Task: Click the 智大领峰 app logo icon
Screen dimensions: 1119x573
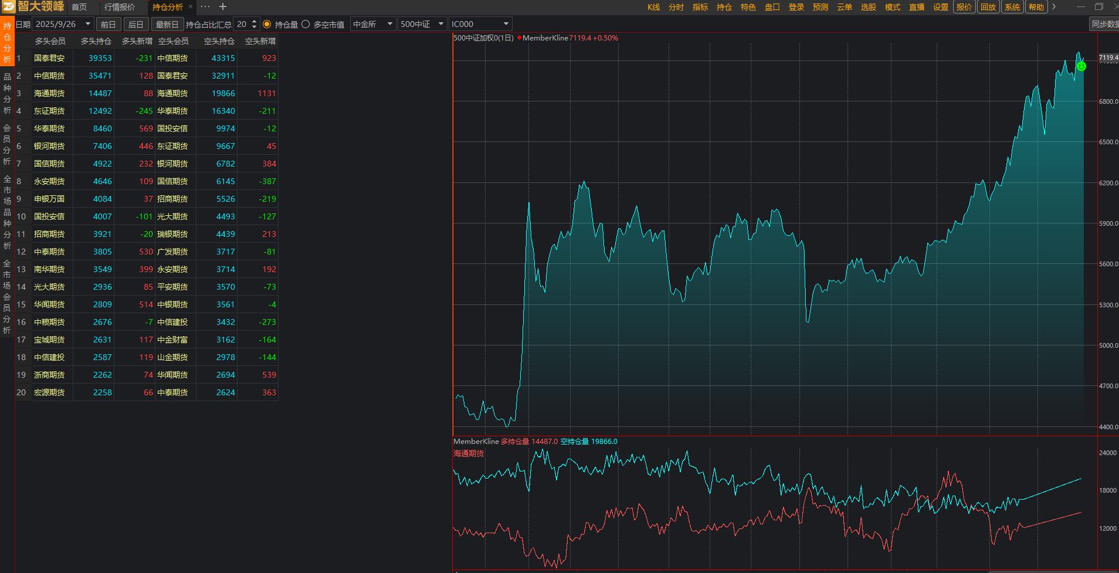Action: pyautogui.click(x=8, y=7)
